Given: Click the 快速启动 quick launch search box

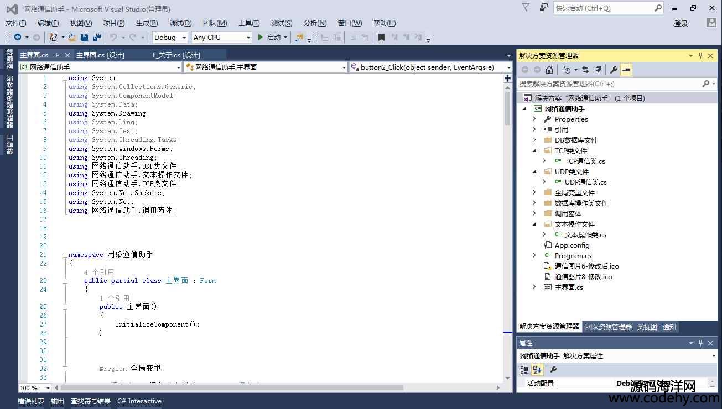Looking at the screenshot, I should click(609, 8).
